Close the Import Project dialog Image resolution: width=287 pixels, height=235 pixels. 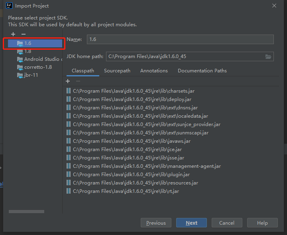[x=274, y=6]
